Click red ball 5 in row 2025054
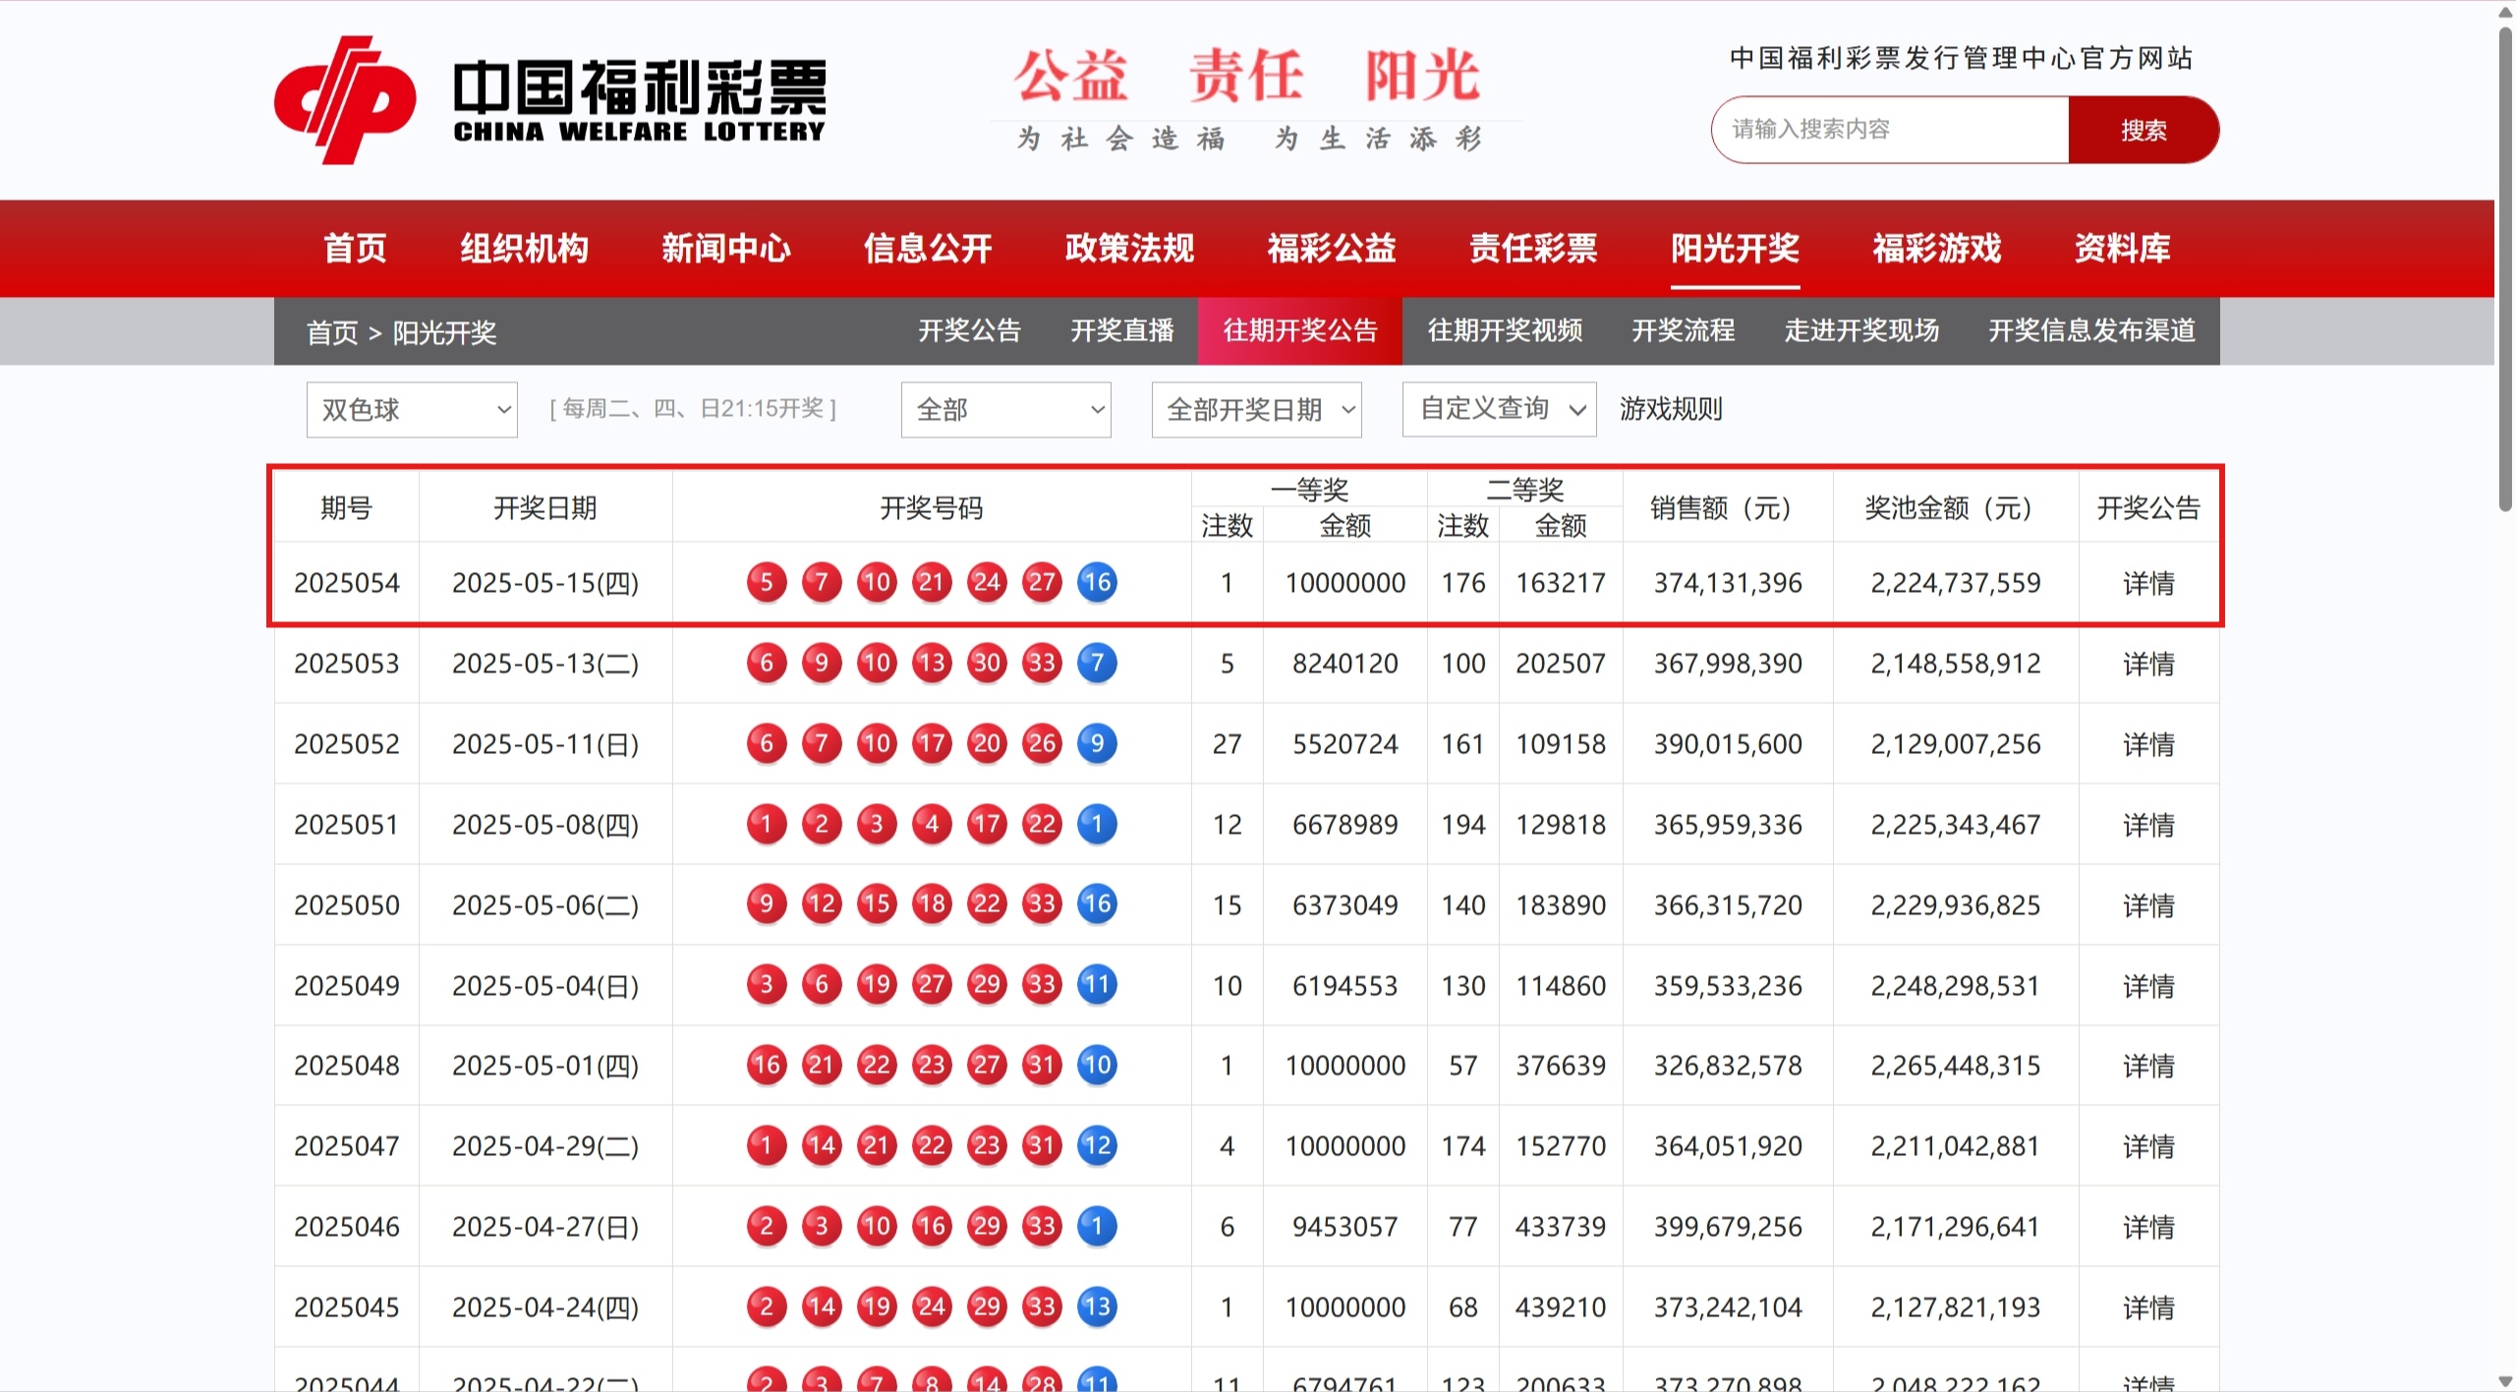This screenshot has height=1392, width=2516. pyautogui.click(x=767, y=582)
